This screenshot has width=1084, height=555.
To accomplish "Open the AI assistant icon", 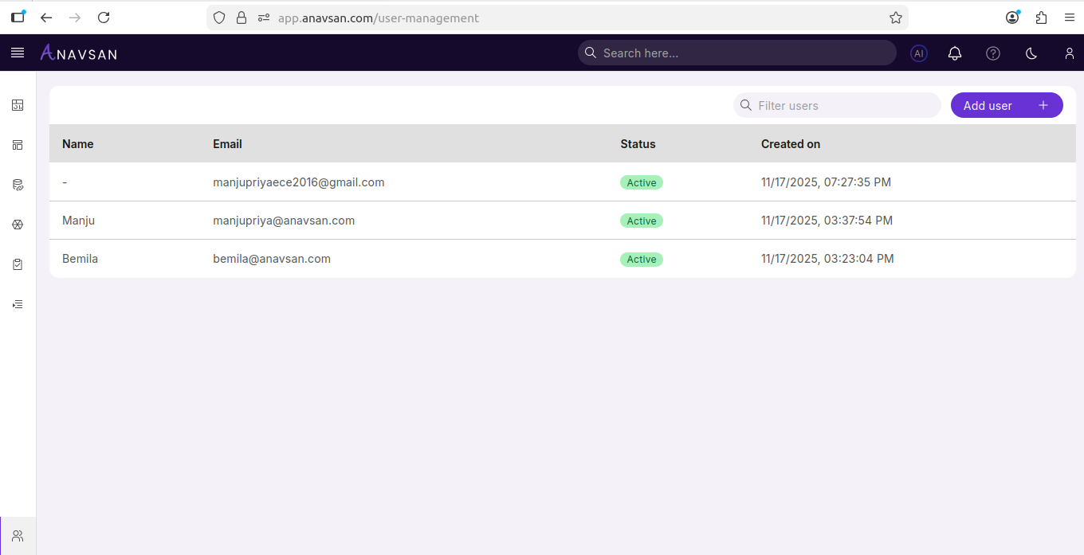I will [x=919, y=53].
